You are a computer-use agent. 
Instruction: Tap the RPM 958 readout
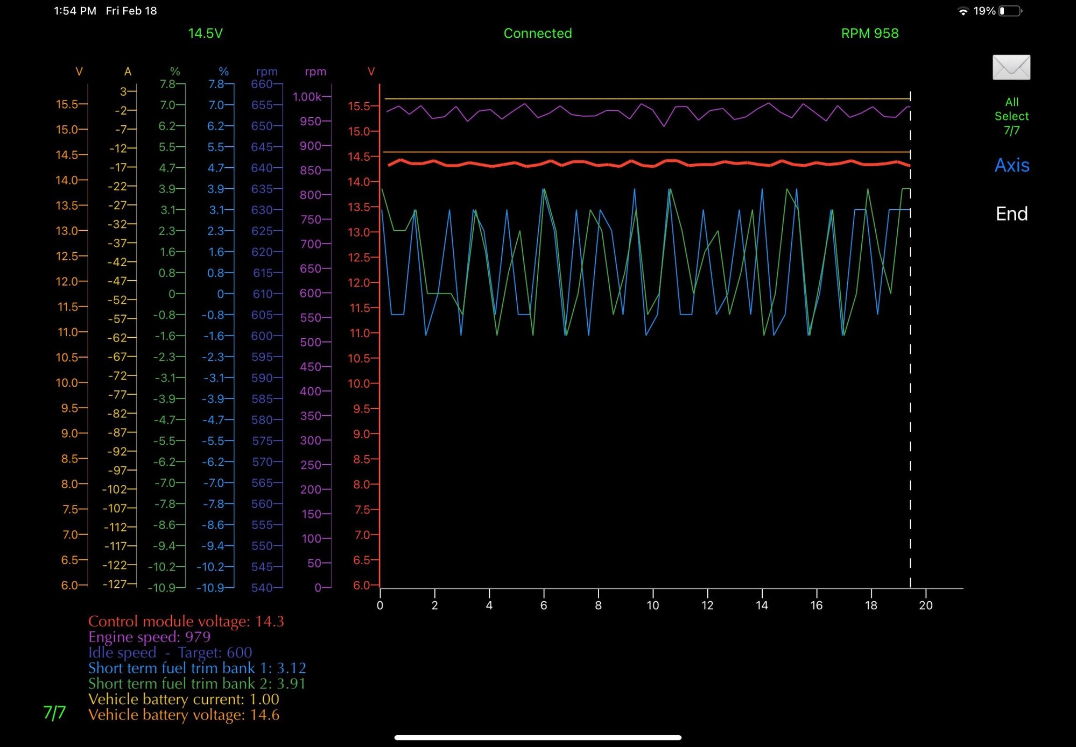pyautogui.click(x=869, y=33)
